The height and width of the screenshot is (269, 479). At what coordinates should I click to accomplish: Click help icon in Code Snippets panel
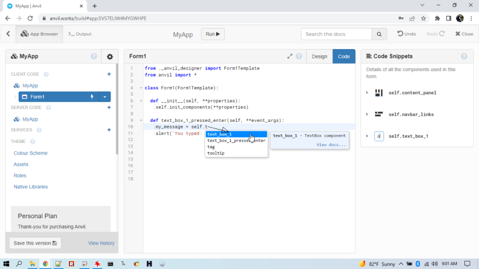464,57
